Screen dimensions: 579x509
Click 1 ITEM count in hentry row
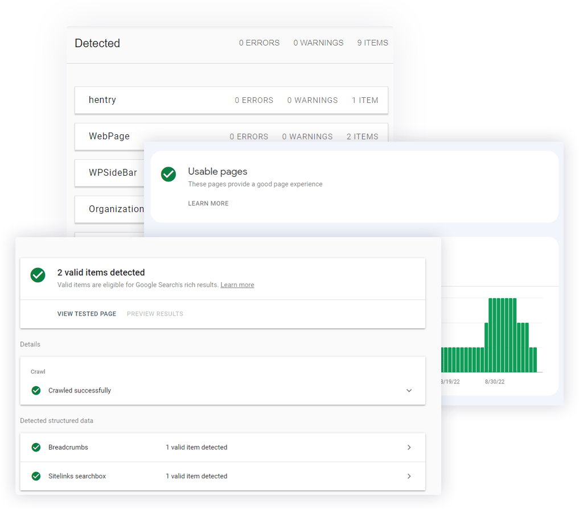(x=365, y=100)
